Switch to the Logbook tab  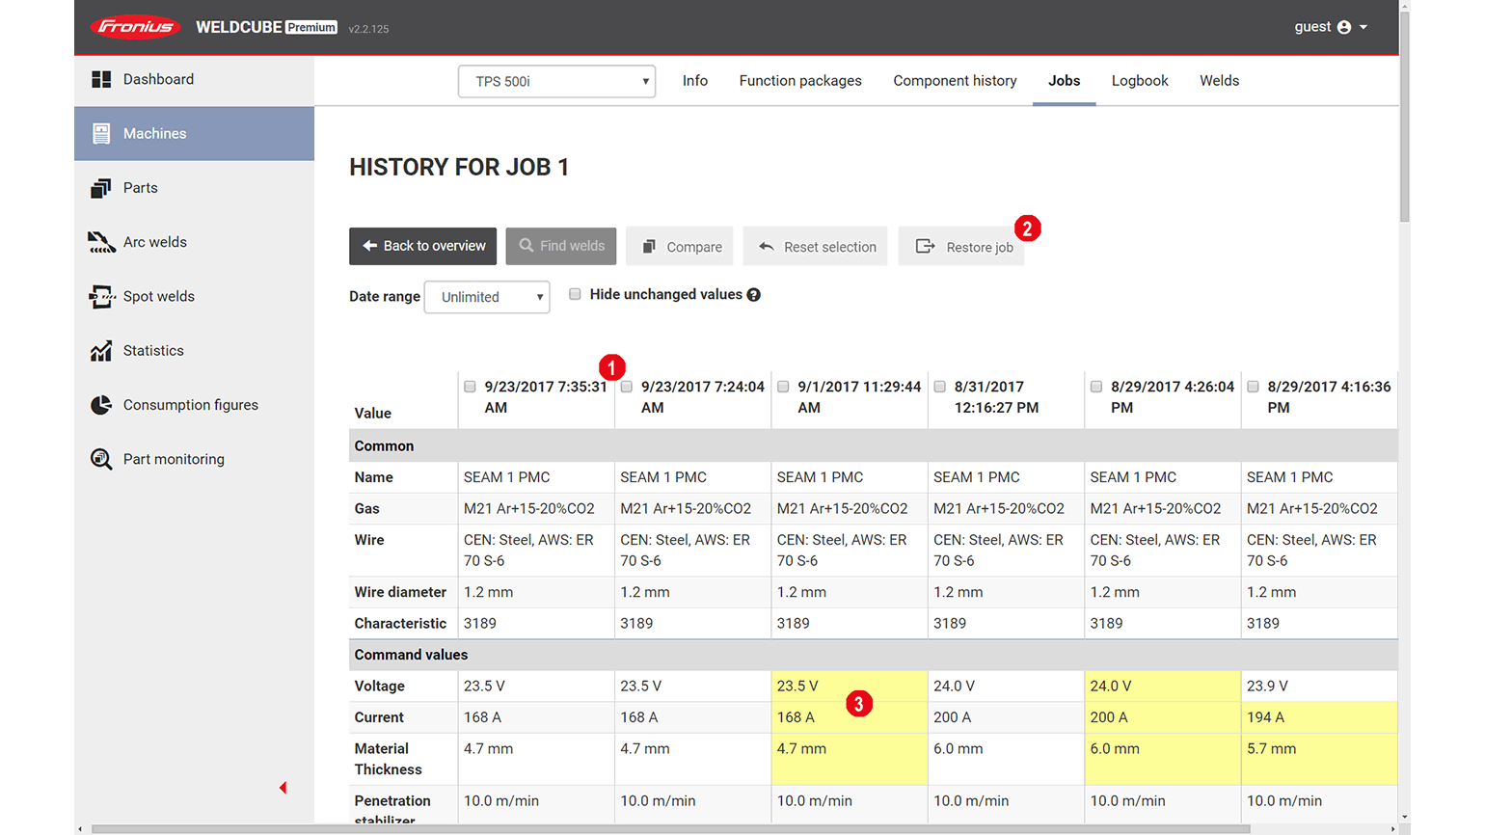point(1139,81)
